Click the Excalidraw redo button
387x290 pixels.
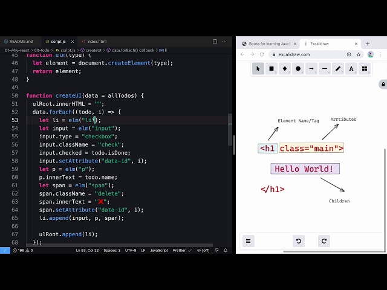324,241
